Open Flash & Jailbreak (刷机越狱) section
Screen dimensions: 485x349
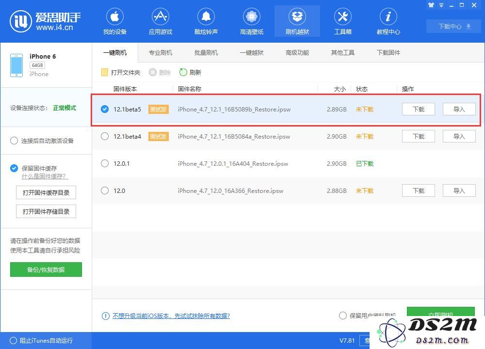point(297,21)
